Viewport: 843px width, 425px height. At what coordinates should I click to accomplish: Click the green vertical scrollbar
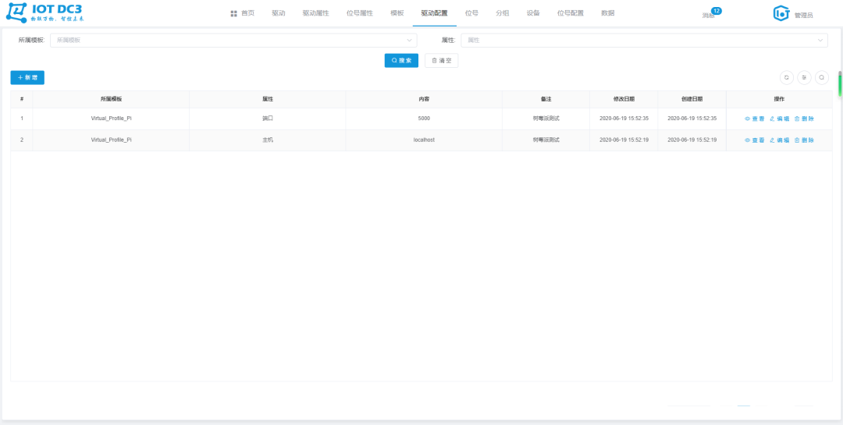(x=840, y=83)
